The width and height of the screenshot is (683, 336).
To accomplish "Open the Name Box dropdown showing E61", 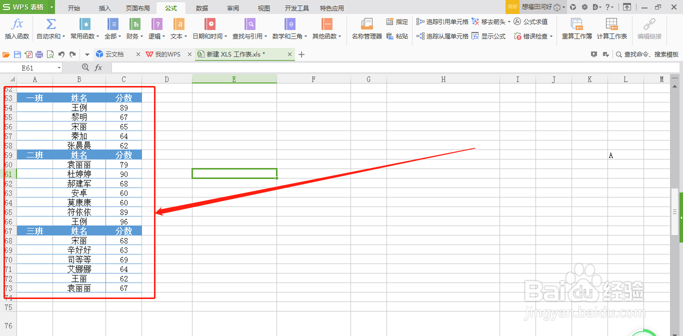I will point(59,67).
